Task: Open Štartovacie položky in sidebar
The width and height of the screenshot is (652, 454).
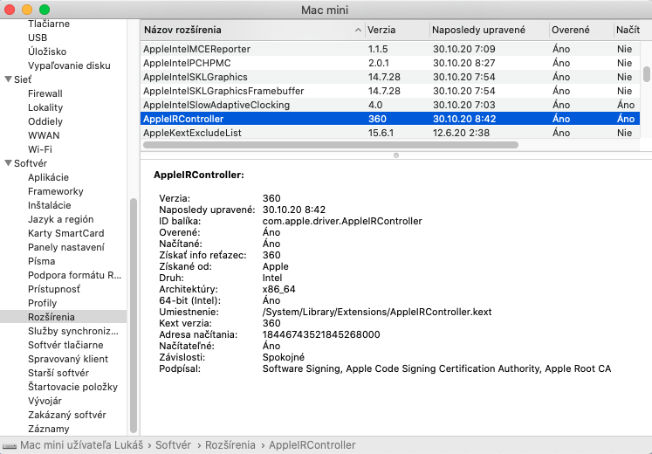Action: (72, 387)
